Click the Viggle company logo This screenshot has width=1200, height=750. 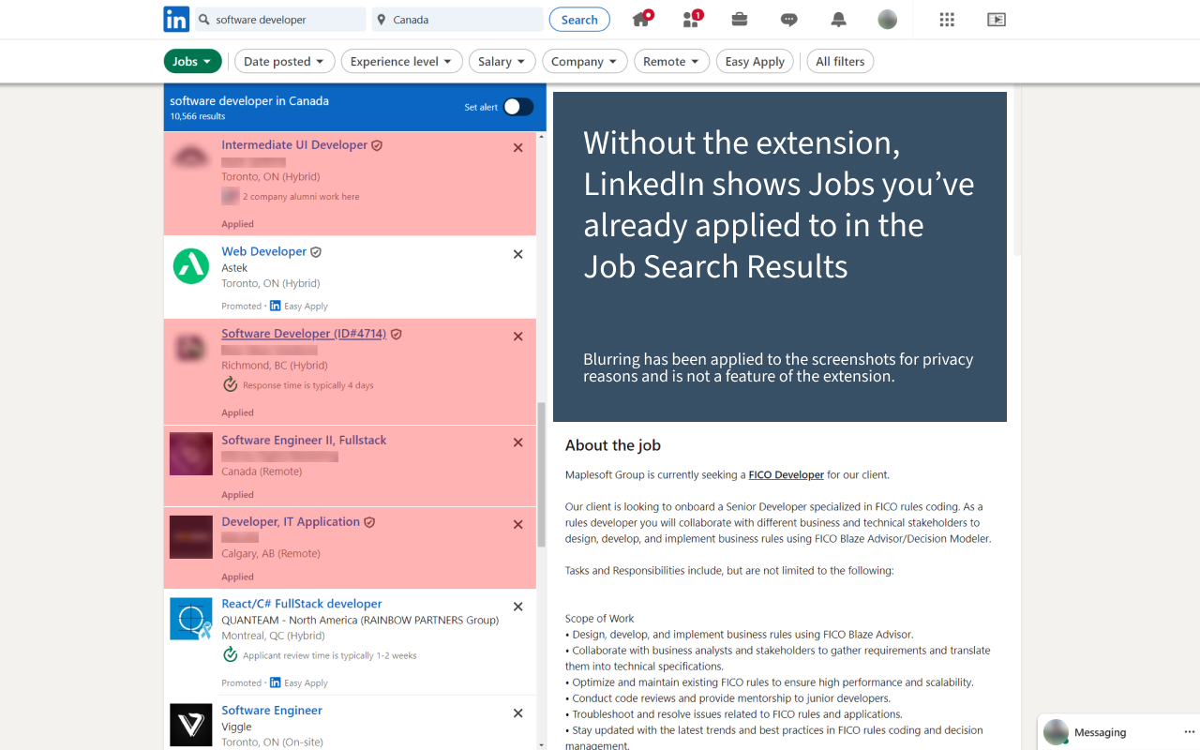(x=191, y=726)
